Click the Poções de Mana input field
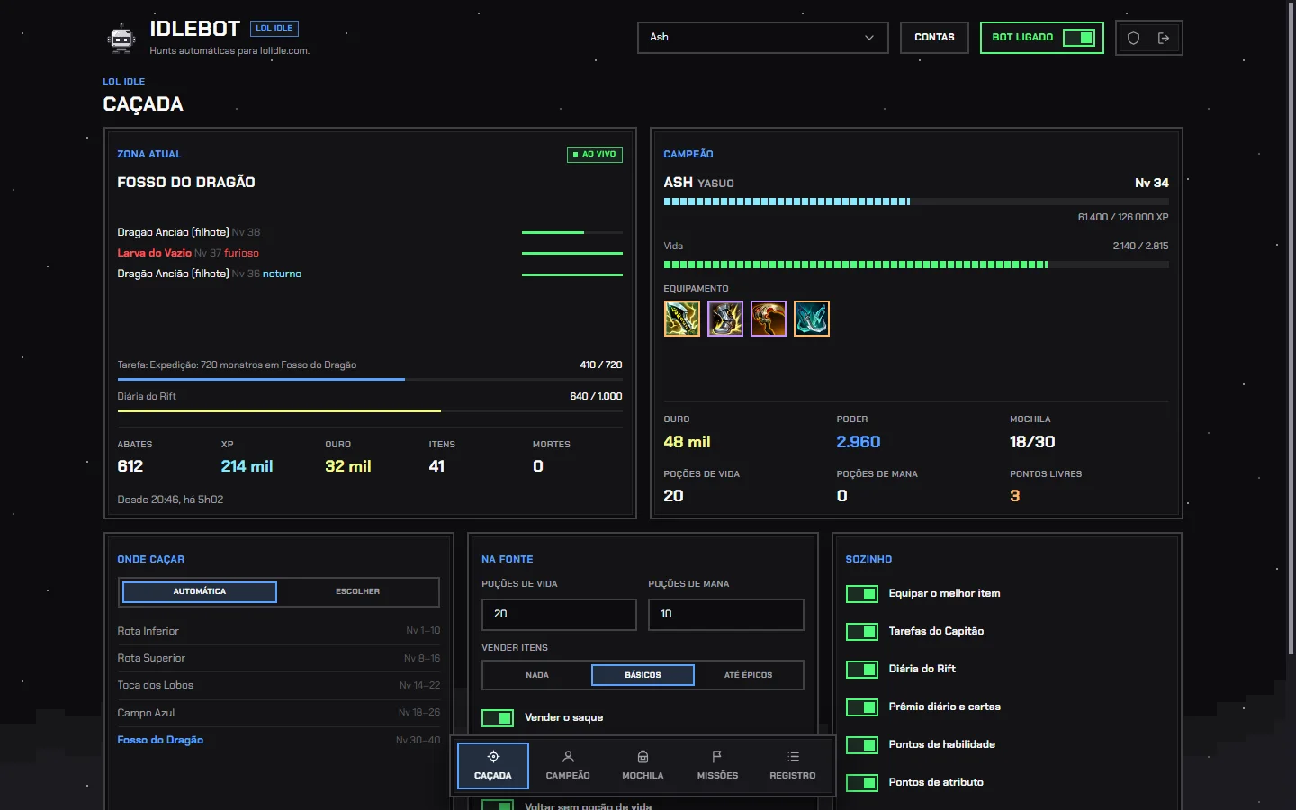Image resolution: width=1296 pixels, height=810 pixels. click(x=726, y=614)
